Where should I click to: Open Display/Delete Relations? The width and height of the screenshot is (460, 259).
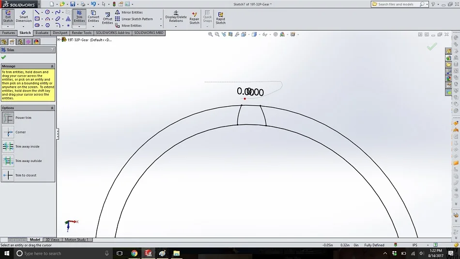tap(176, 16)
